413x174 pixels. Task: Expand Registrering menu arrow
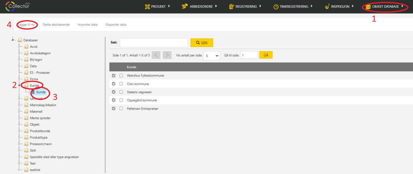pos(260,6)
